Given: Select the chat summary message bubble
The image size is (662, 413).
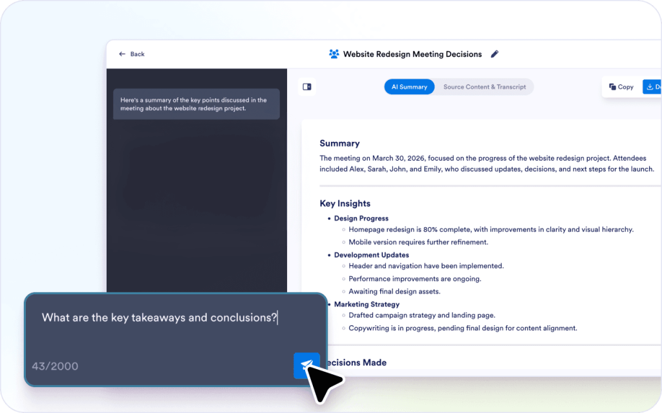Looking at the screenshot, I should click(x=196, y=104).
